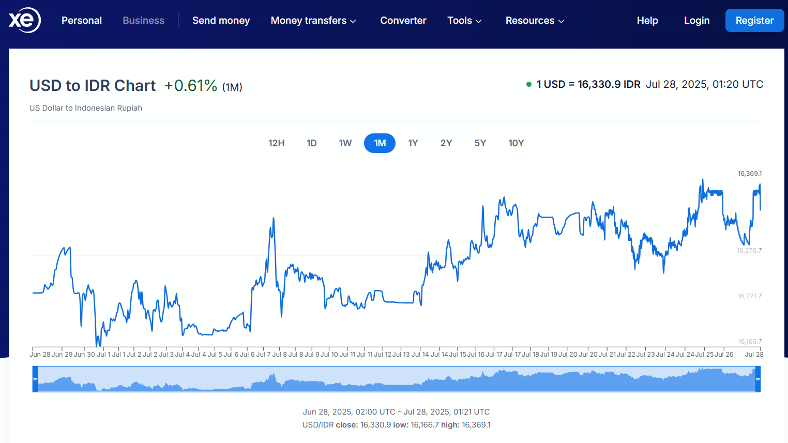
Task: Click the Xe logo icon
Action: [x=24, y=20]
